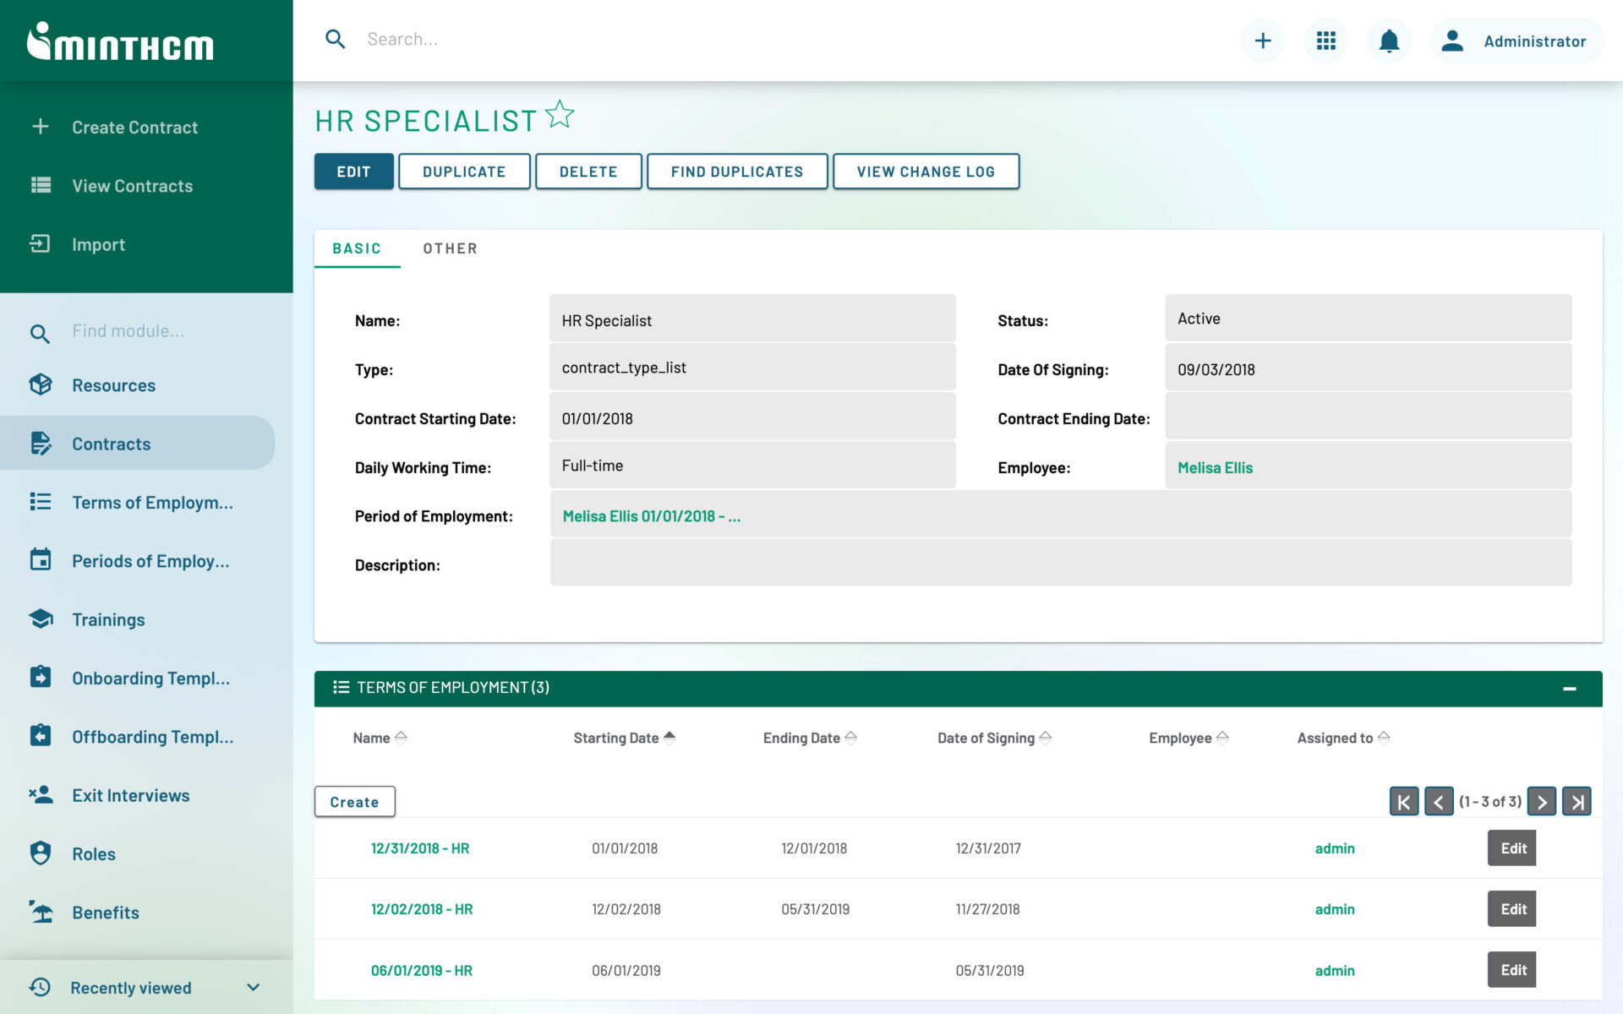This screenshot has height=1014, width=1623.
Task: Switch to the OTHER tab
Action: tap(450, 248)
